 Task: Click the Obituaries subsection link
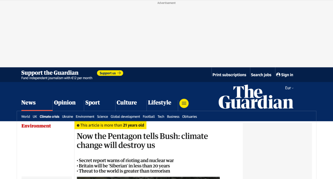point(189,117)
